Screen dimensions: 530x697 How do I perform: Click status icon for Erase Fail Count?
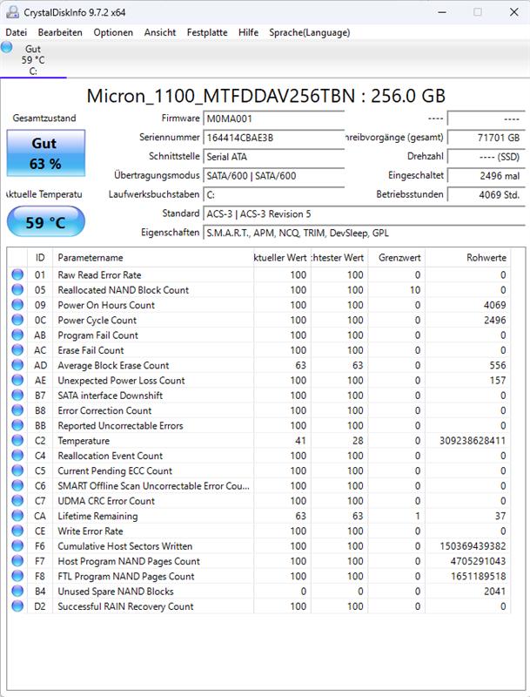tap(17, 350)
